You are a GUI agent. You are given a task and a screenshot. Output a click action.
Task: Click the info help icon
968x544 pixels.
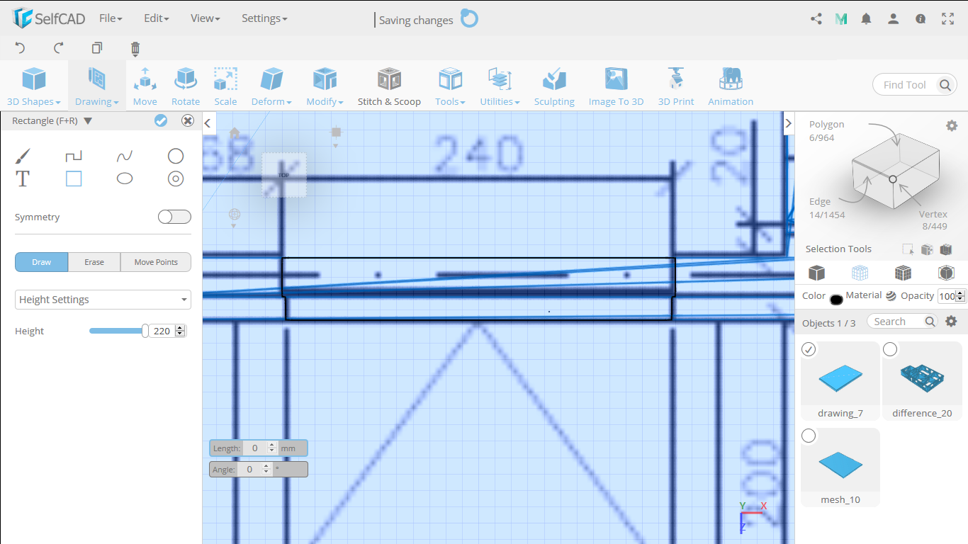click(921, 19)
